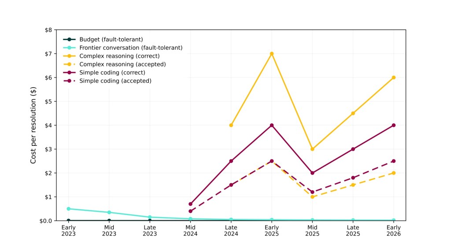Click the $8 y-axis tick label
This screenshot has width=451, height=248.
click(x=48, y=30)
